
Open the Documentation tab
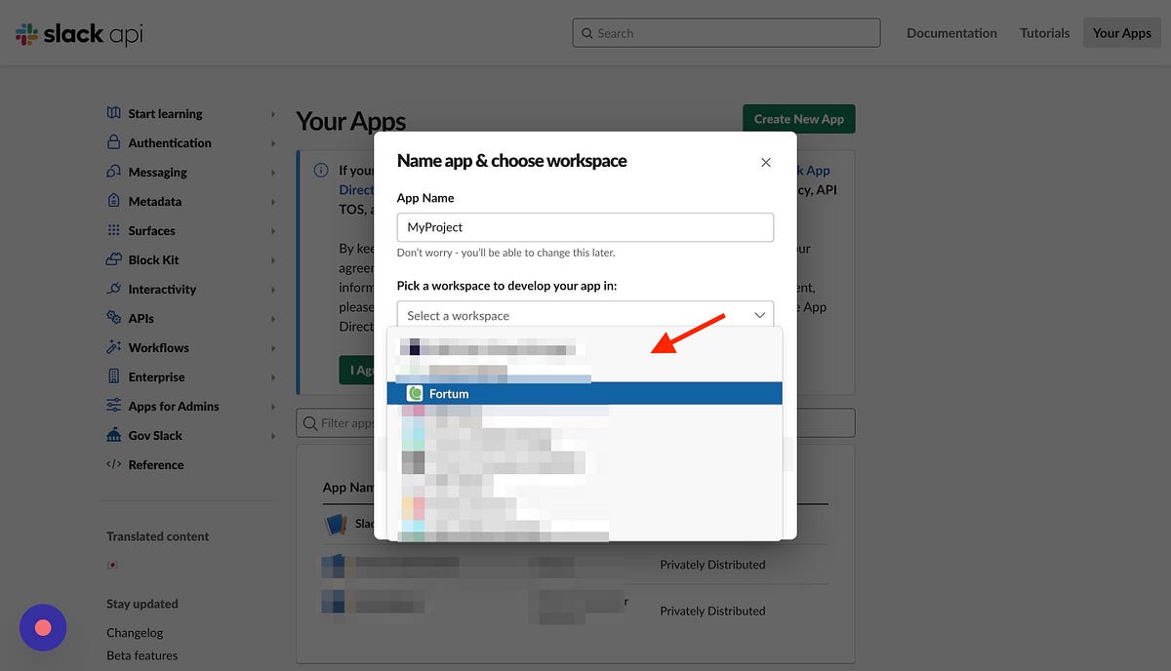951,32
